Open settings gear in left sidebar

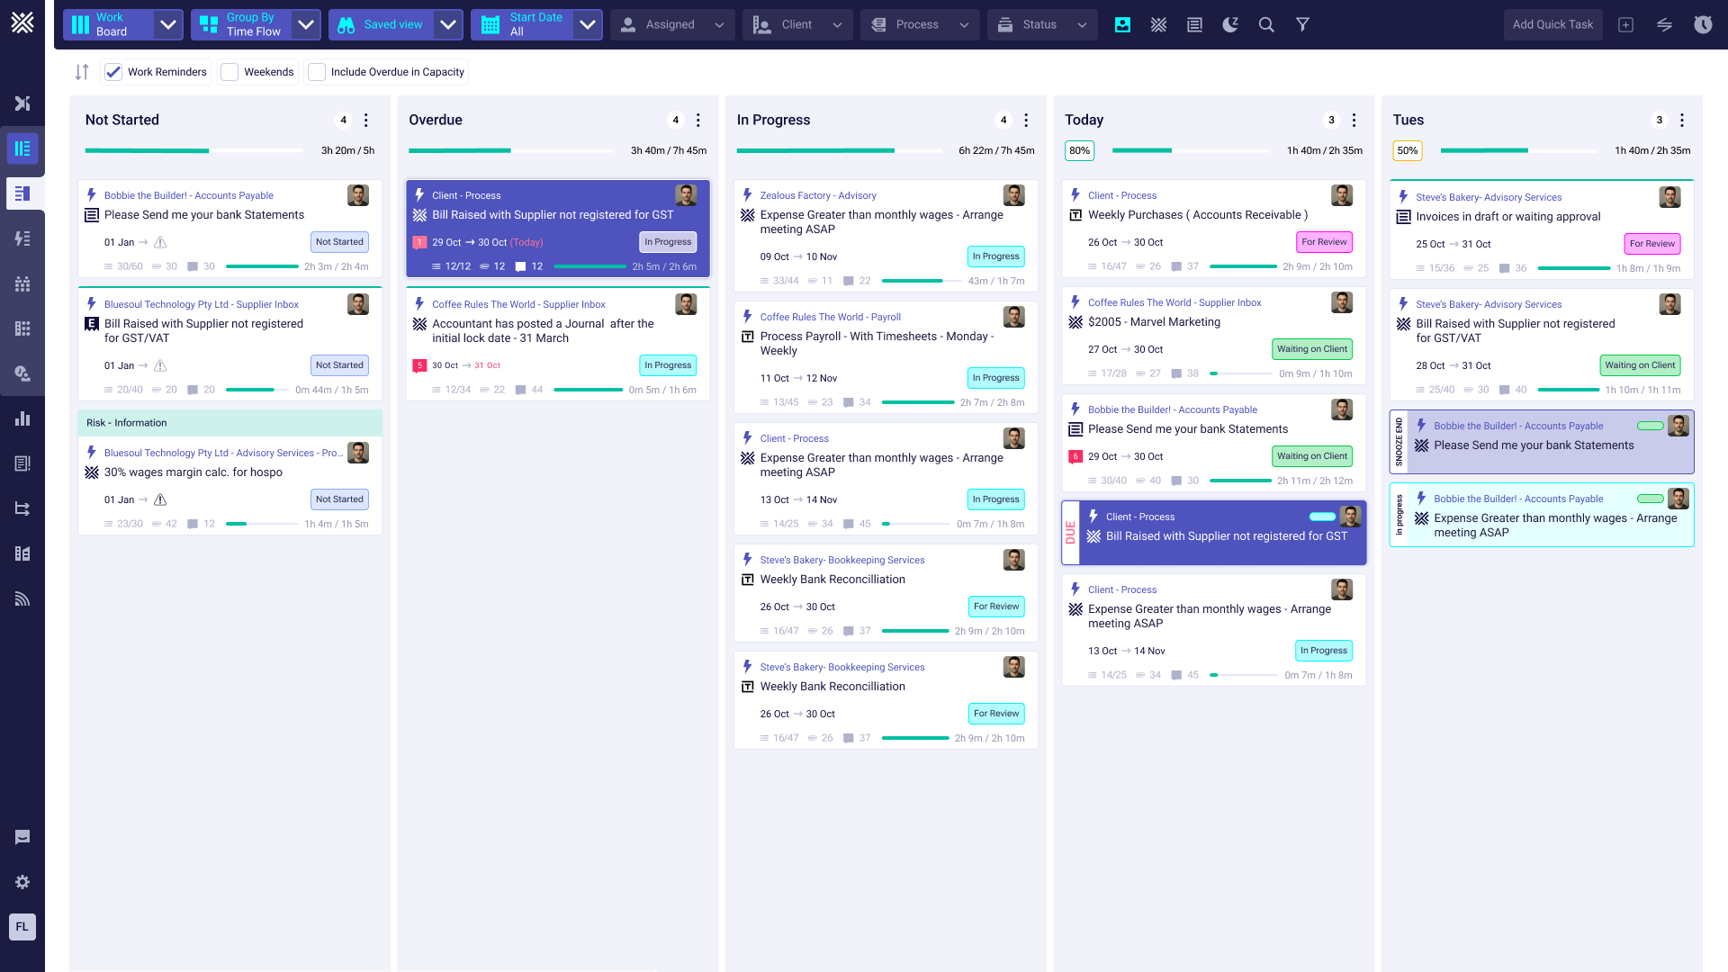[22, 882]
